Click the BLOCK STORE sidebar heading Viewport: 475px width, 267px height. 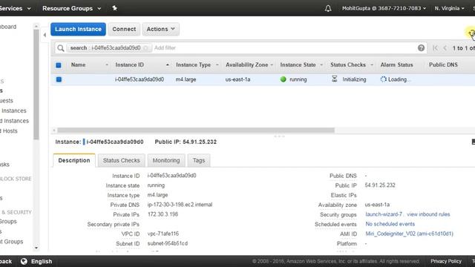pyautogui.click(x=16, y=179)
